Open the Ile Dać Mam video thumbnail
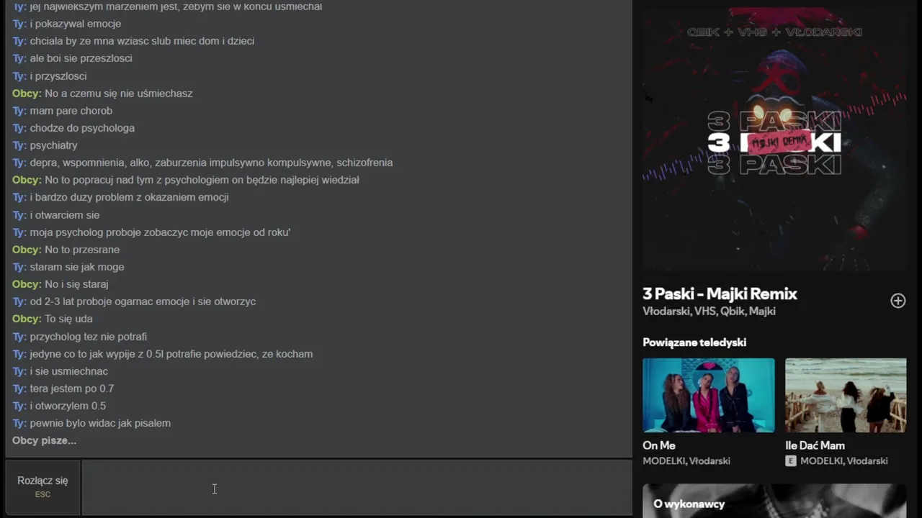 point(846,395)
